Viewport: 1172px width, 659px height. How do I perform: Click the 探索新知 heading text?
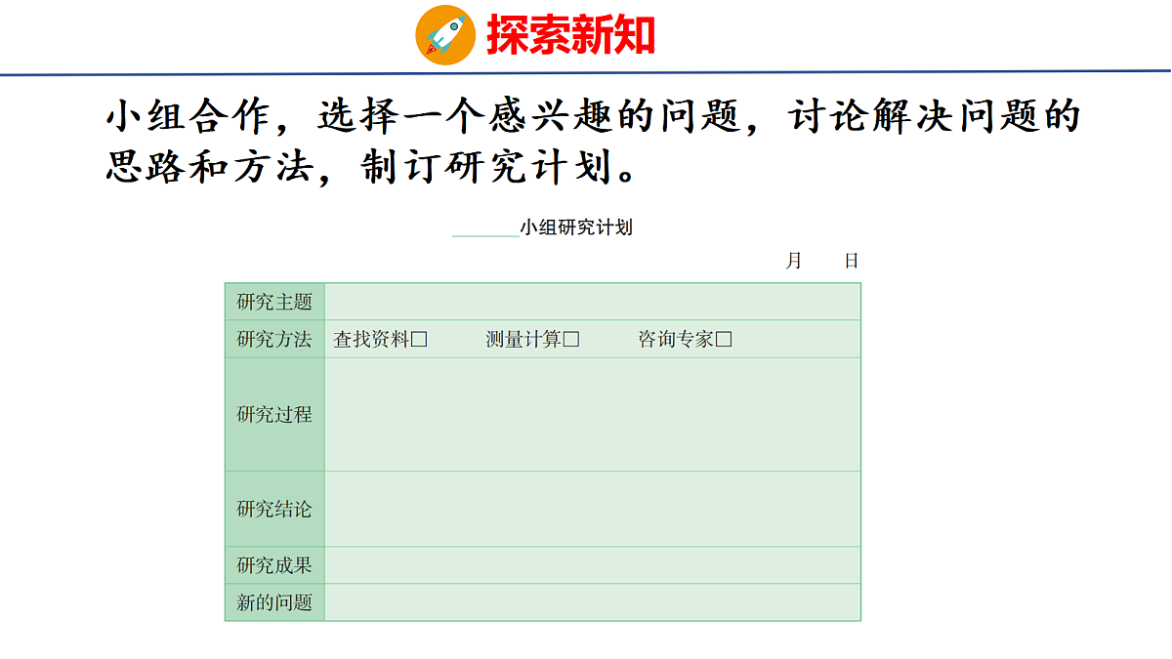tap(571, 35)
